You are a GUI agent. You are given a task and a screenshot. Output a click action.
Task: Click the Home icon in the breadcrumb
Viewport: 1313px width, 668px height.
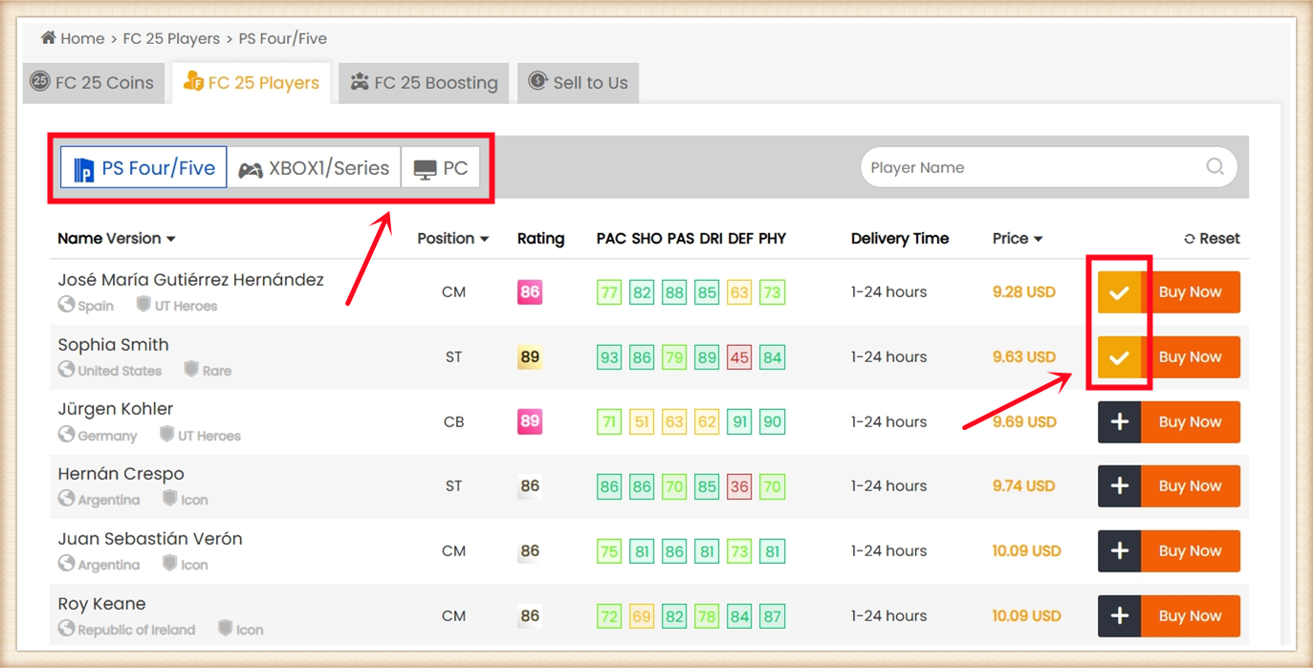coord(48,37)
